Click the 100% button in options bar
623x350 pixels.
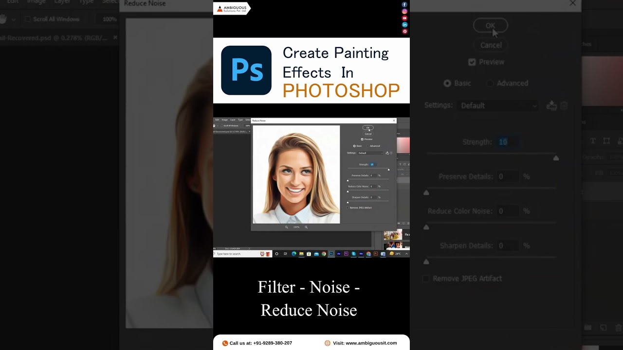tap(248, 125)
